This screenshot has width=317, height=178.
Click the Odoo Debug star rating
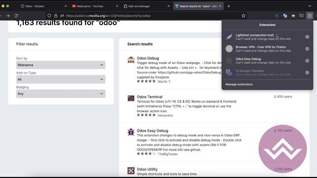coord(146,81)
